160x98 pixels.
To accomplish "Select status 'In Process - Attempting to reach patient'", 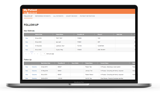I will [x=110, y=67].
